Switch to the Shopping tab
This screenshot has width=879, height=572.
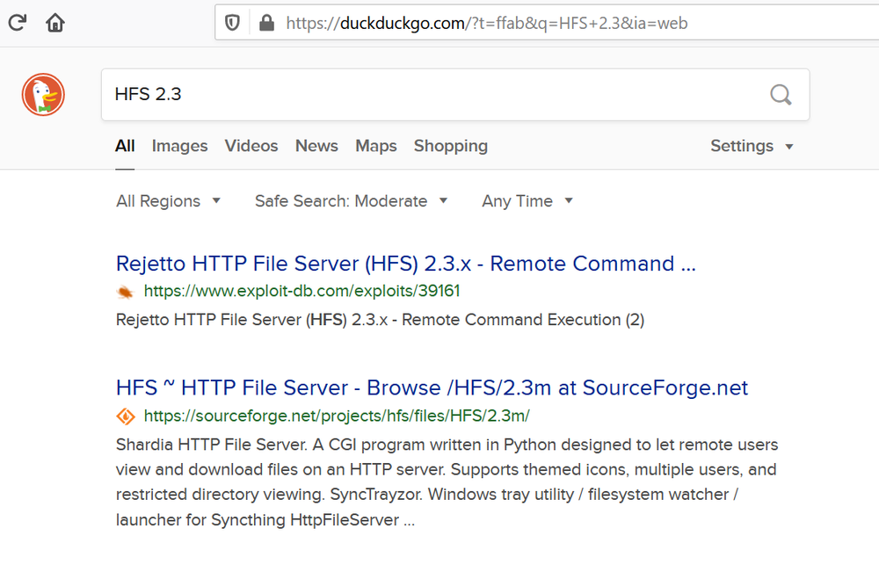451,146
